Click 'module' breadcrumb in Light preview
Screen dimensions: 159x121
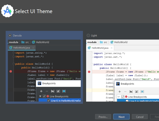92,42
